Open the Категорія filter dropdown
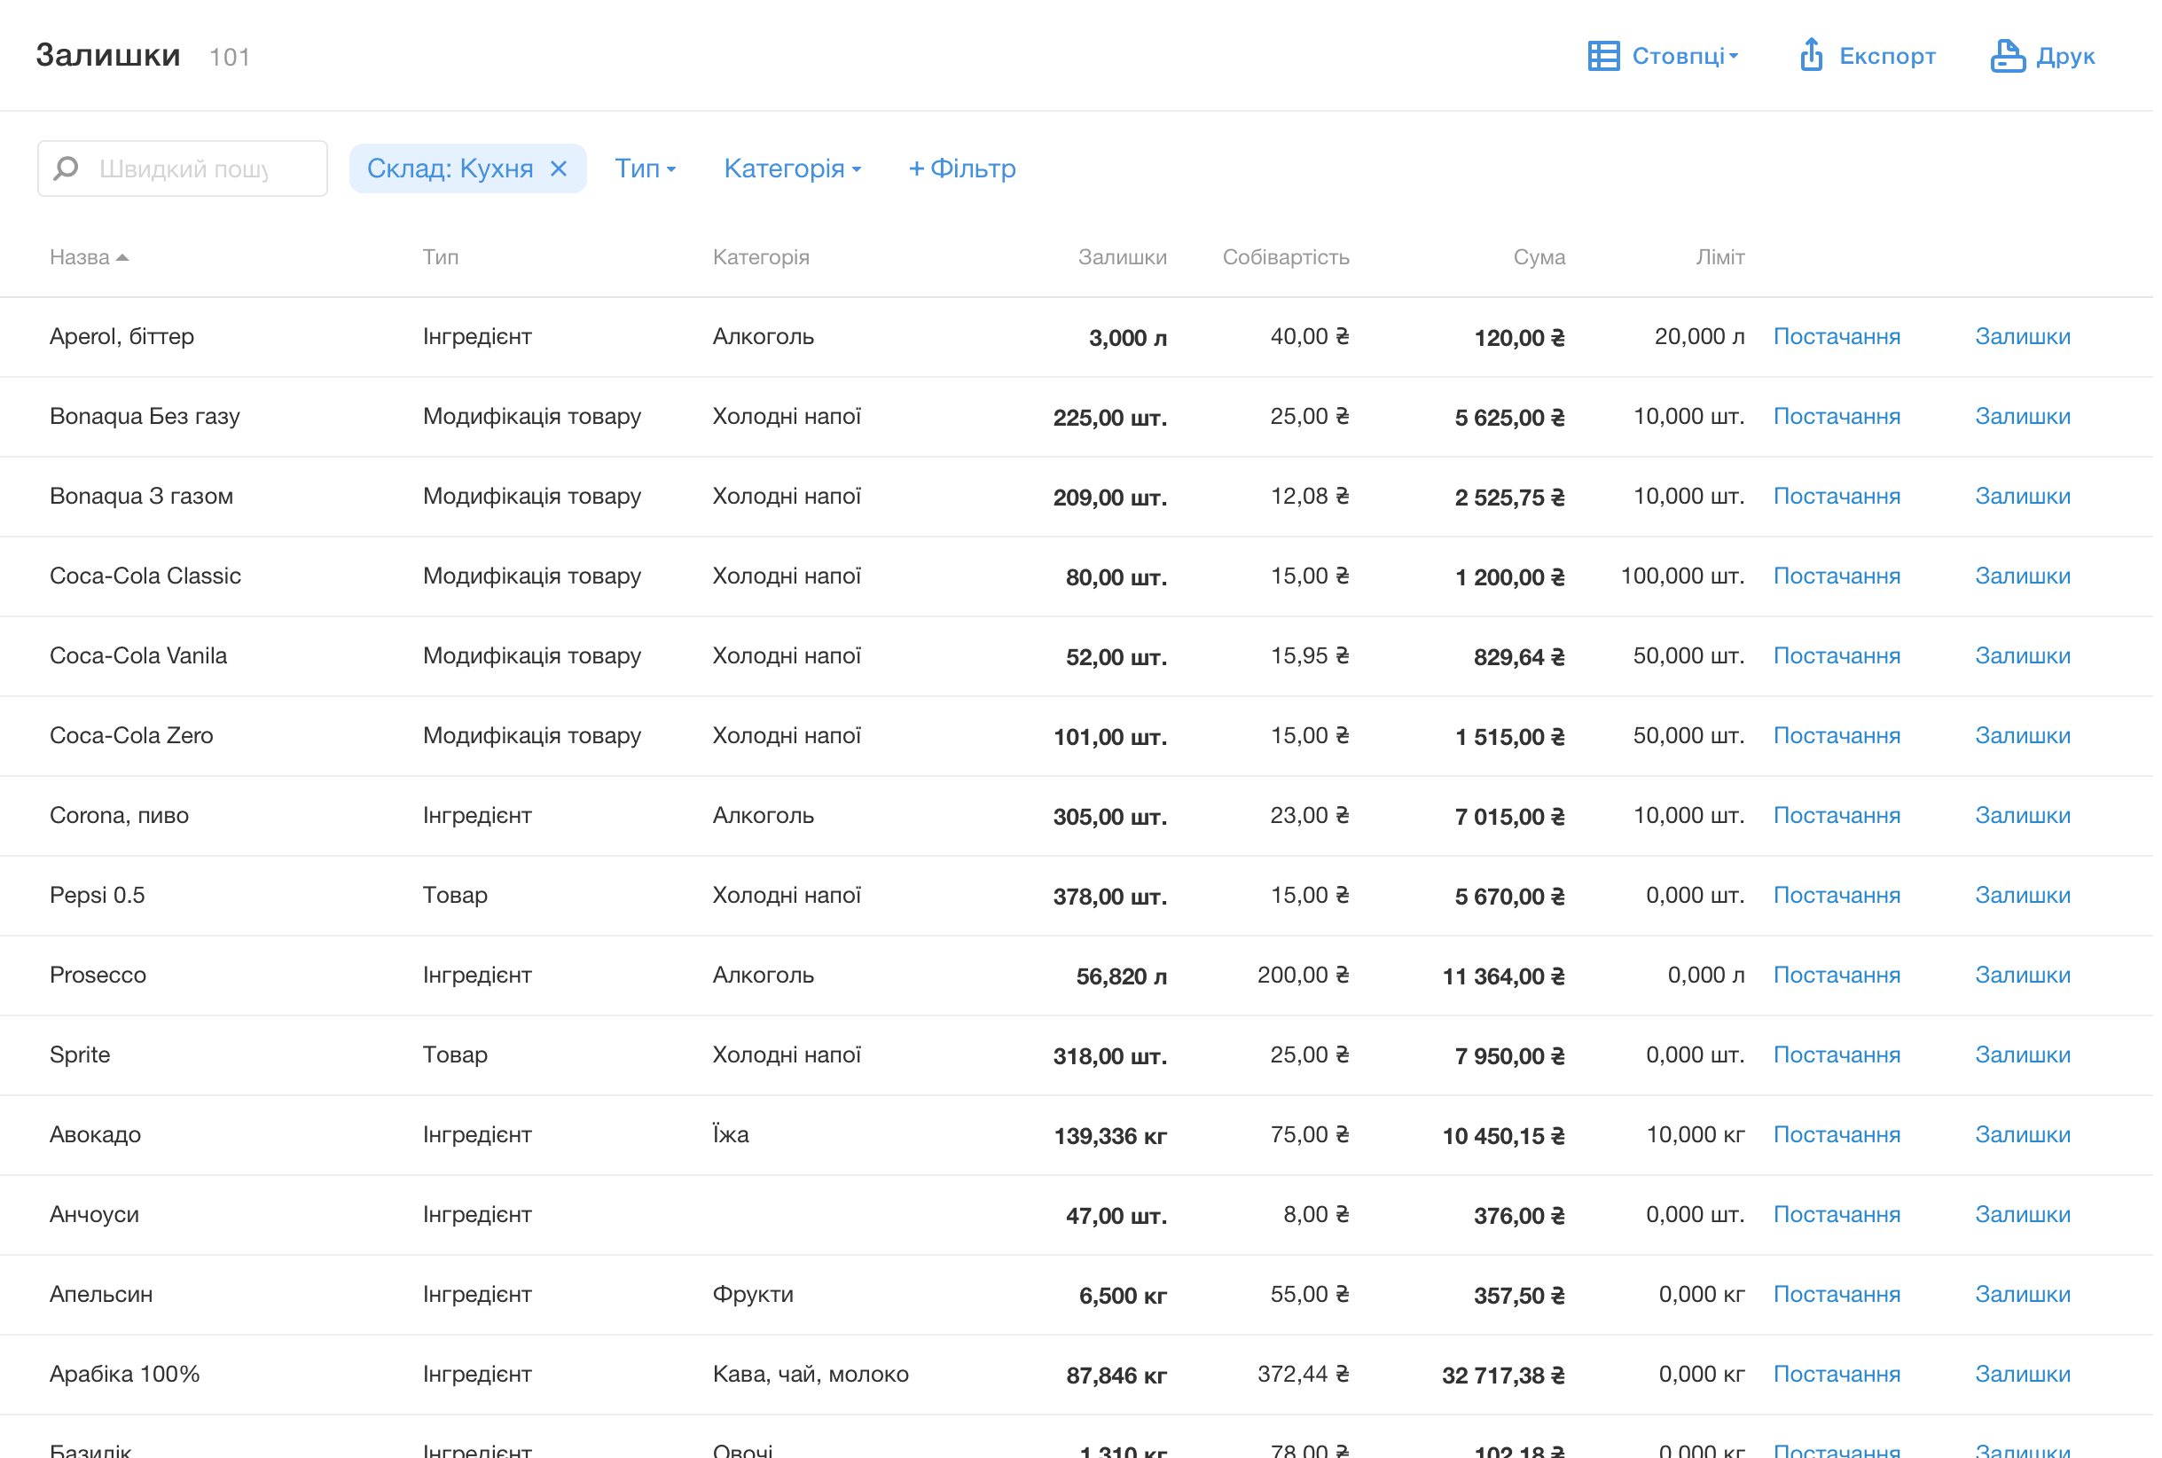Screen dimensions: 2162x1458 pos(792,169)
